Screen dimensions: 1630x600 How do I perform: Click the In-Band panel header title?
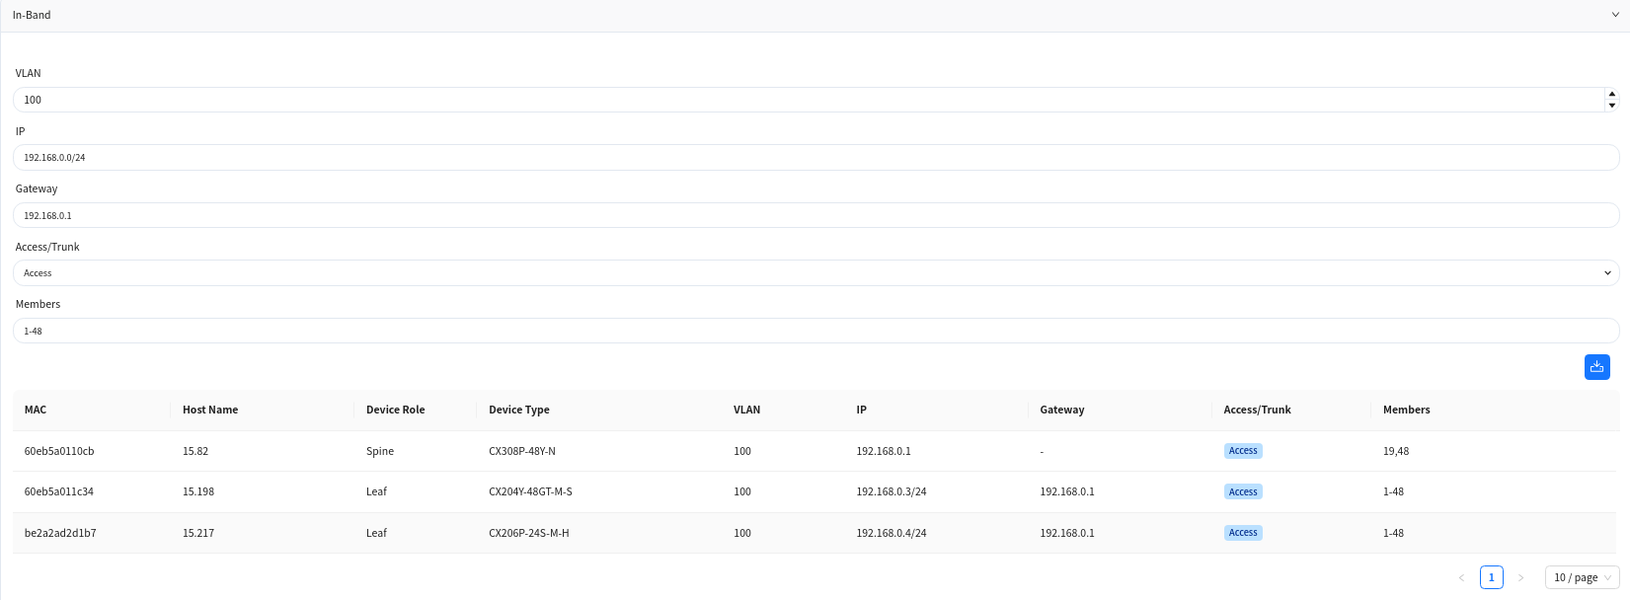pos(32,16)
